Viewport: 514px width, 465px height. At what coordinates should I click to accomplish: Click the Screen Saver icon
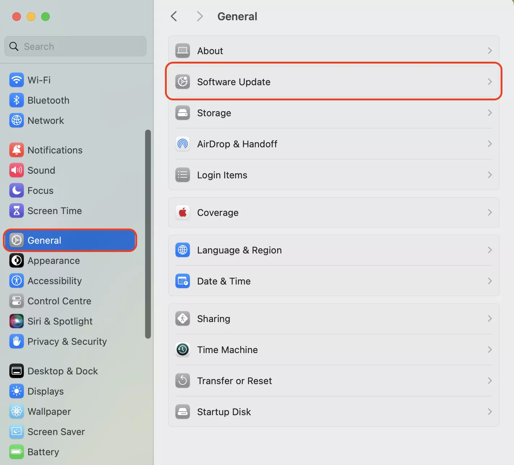pyautogui.click(x=17, y=431)
